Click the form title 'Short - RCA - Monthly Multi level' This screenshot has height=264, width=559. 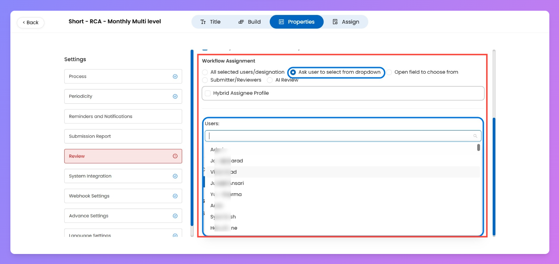pos(115,21)
